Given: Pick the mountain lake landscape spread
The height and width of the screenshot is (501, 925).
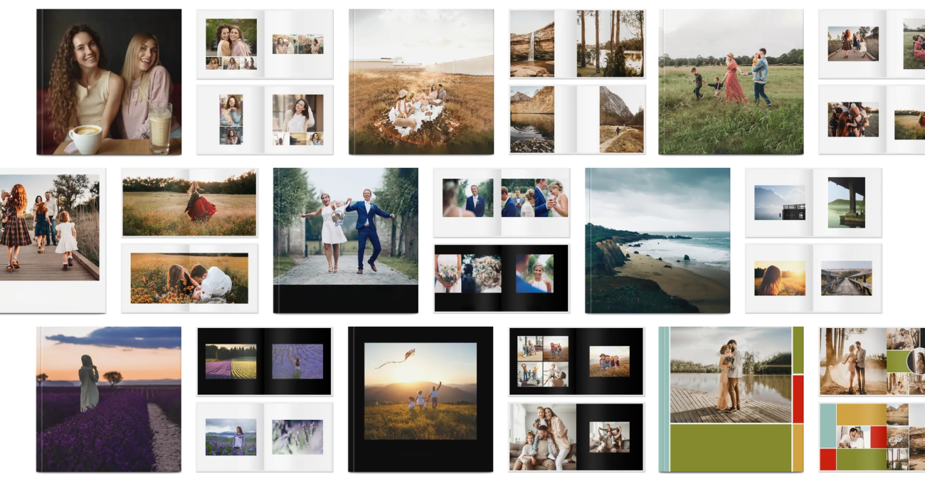Looking at the screenshot, I should (577, 120).
